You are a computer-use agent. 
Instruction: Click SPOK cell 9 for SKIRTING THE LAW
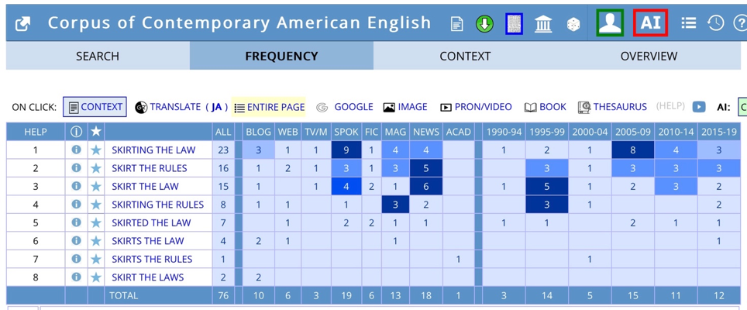346,150
